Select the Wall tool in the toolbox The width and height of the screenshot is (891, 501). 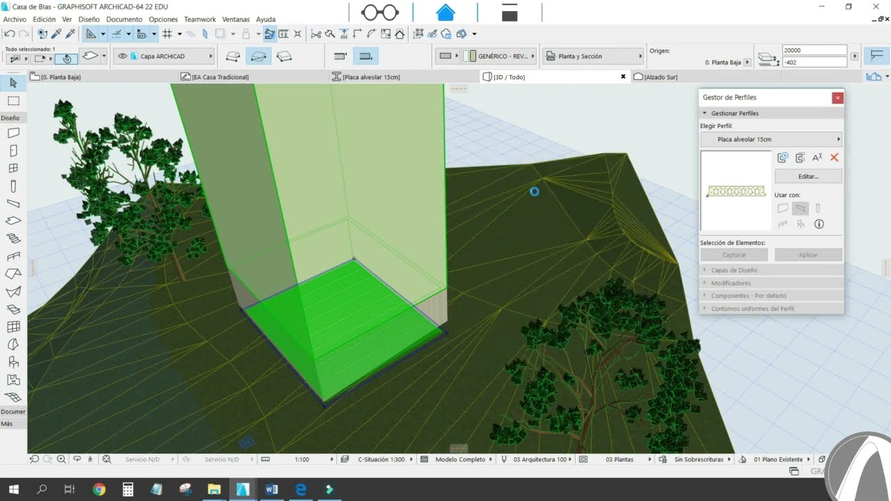pyautogui.click(x=13, y=133)
